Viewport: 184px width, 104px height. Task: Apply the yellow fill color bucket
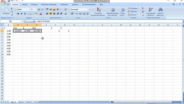(36, 14)
